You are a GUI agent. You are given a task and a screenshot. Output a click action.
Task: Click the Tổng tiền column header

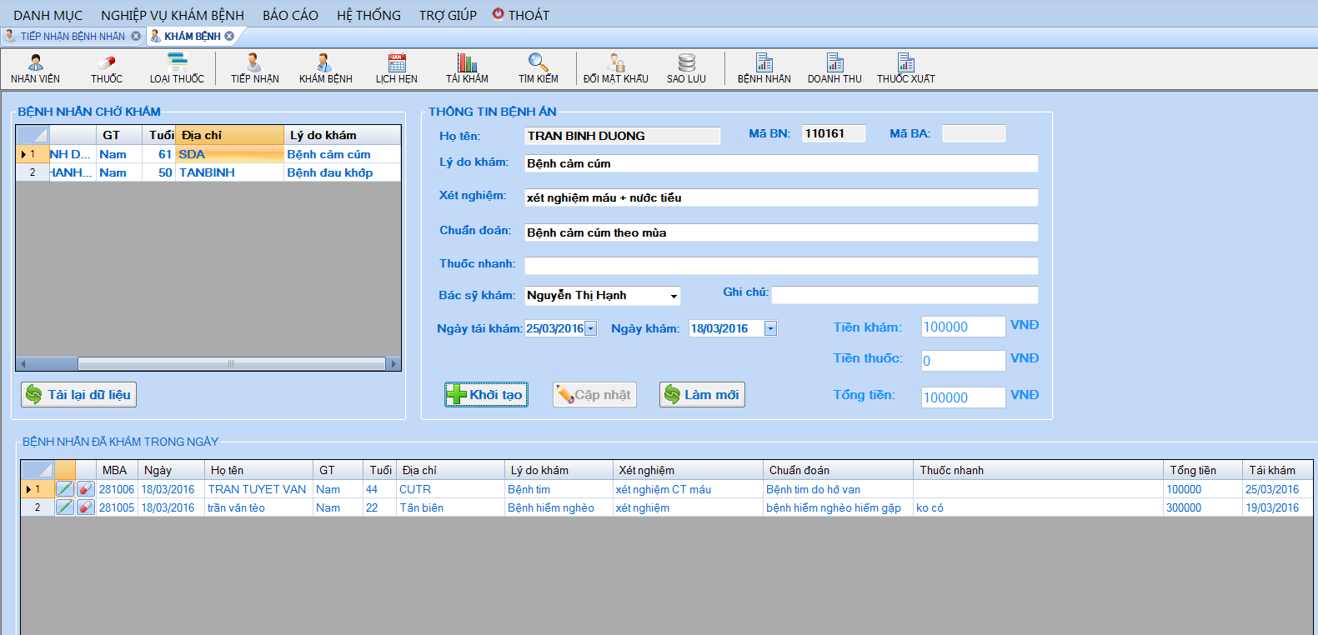tap(1202, 470)
